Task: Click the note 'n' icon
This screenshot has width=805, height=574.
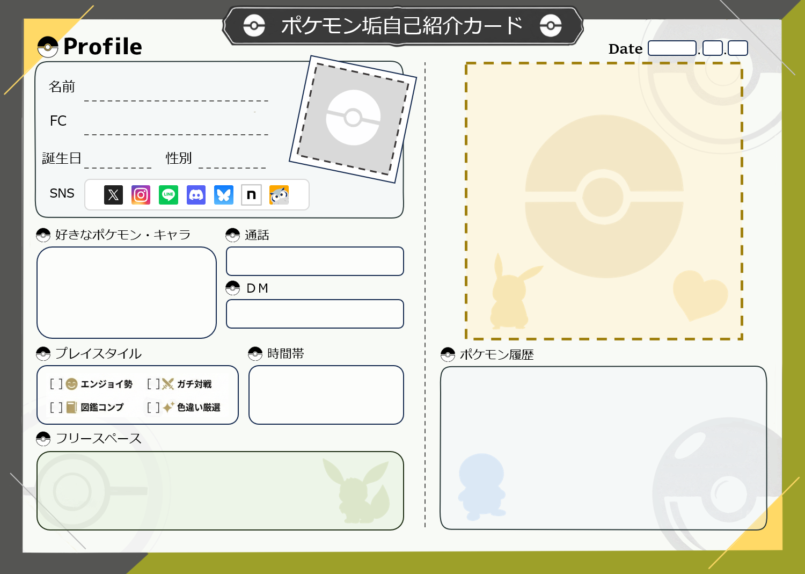Action: (251, 195)
